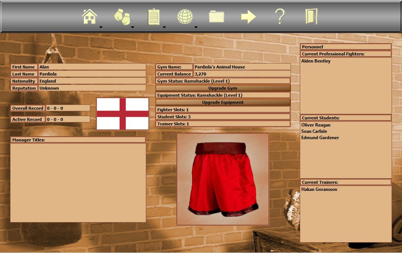Click the England flag image
This screenshot has height=253, width=402.
tap(123, 114)
